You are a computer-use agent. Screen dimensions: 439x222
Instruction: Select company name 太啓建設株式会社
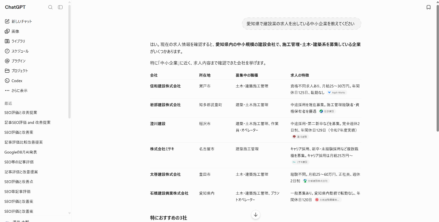(x=165, y=174)
